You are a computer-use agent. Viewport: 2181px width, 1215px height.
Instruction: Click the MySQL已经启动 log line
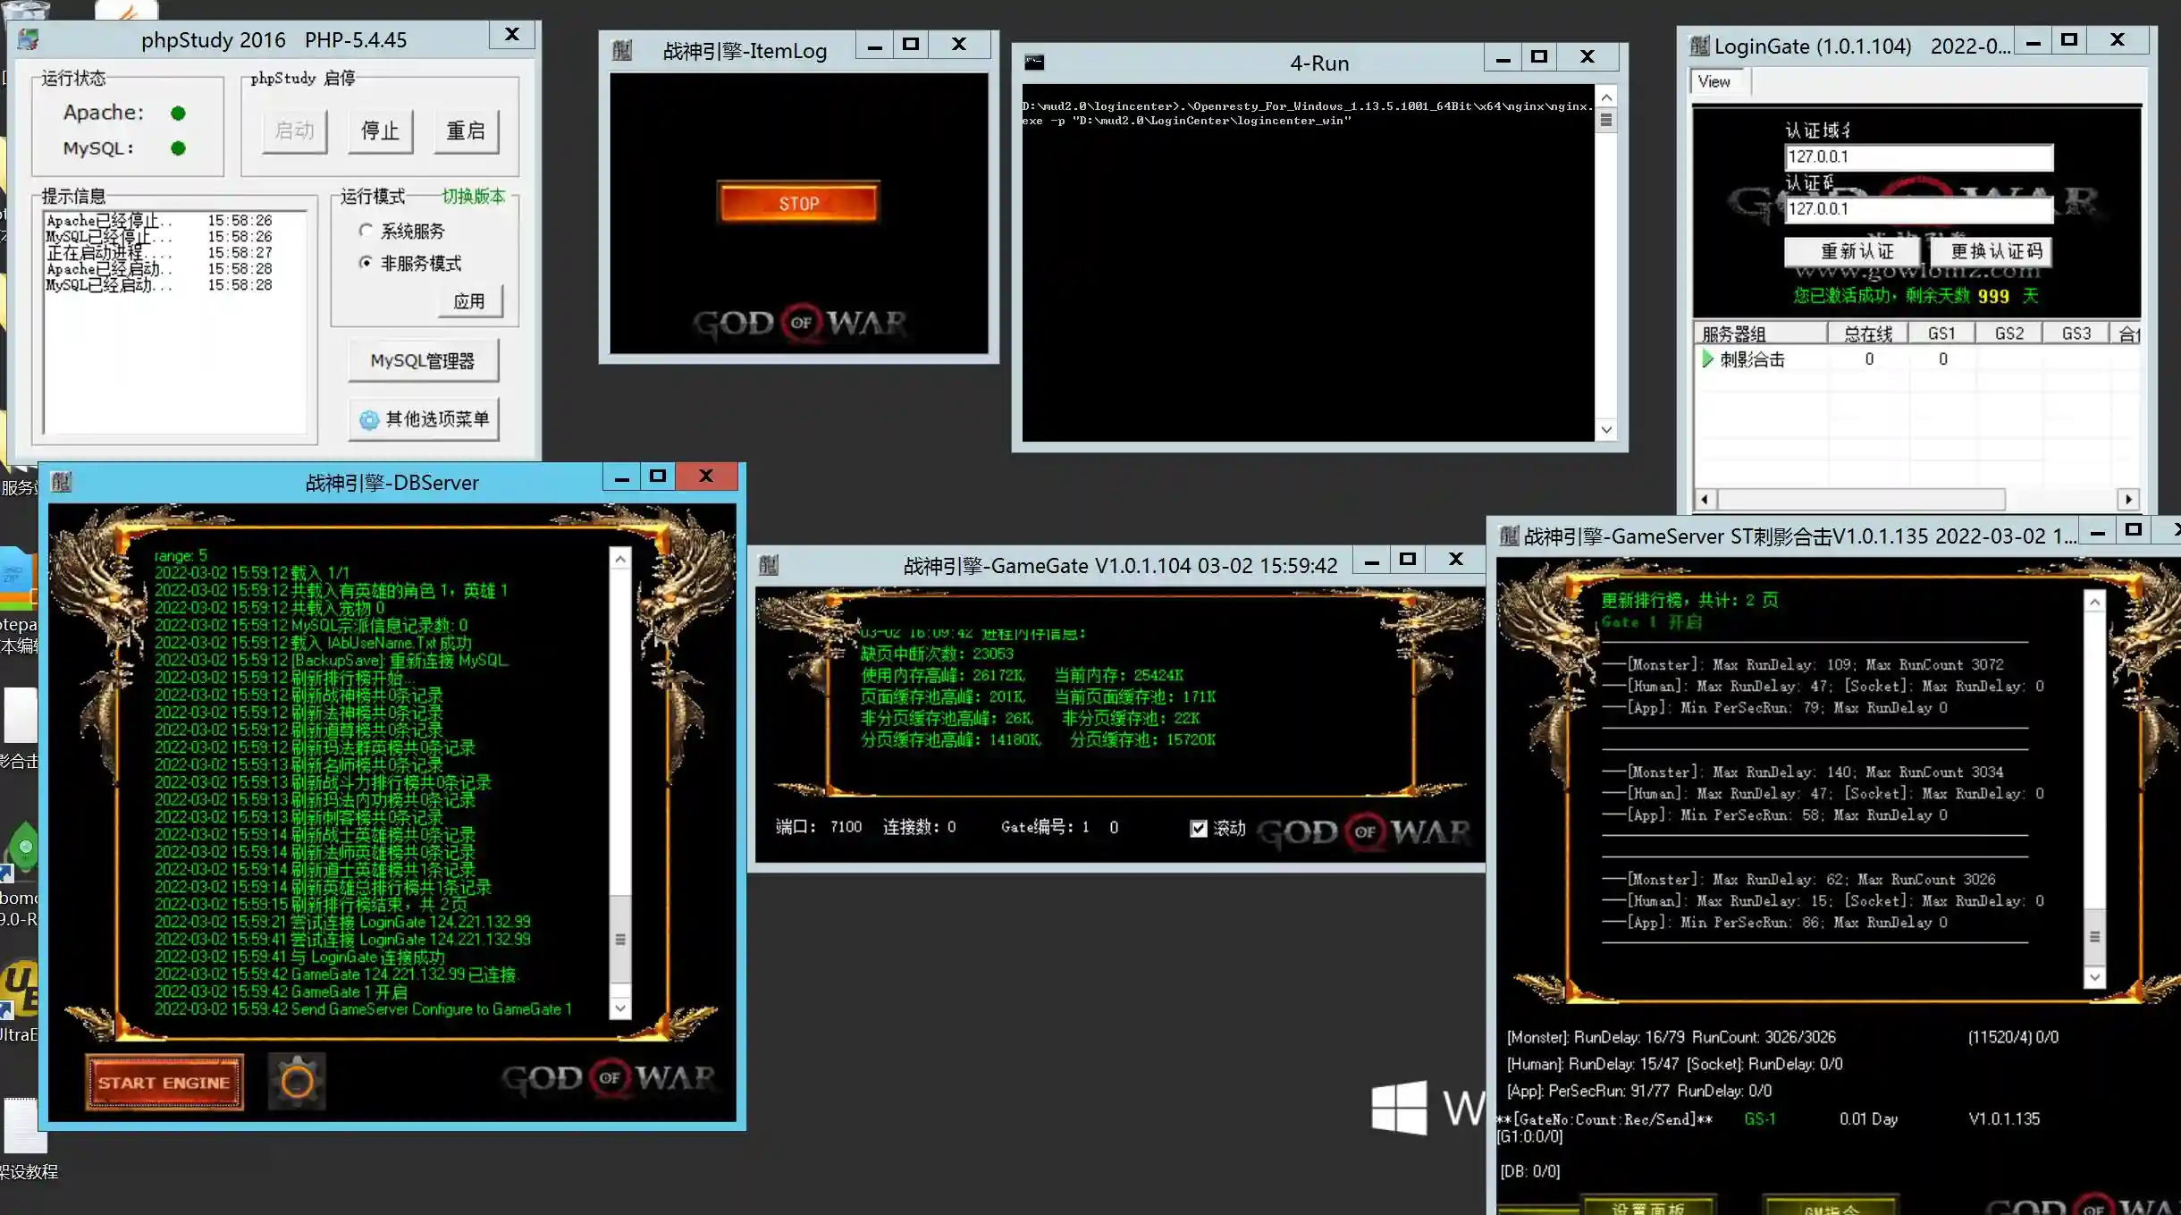point(159,285)
